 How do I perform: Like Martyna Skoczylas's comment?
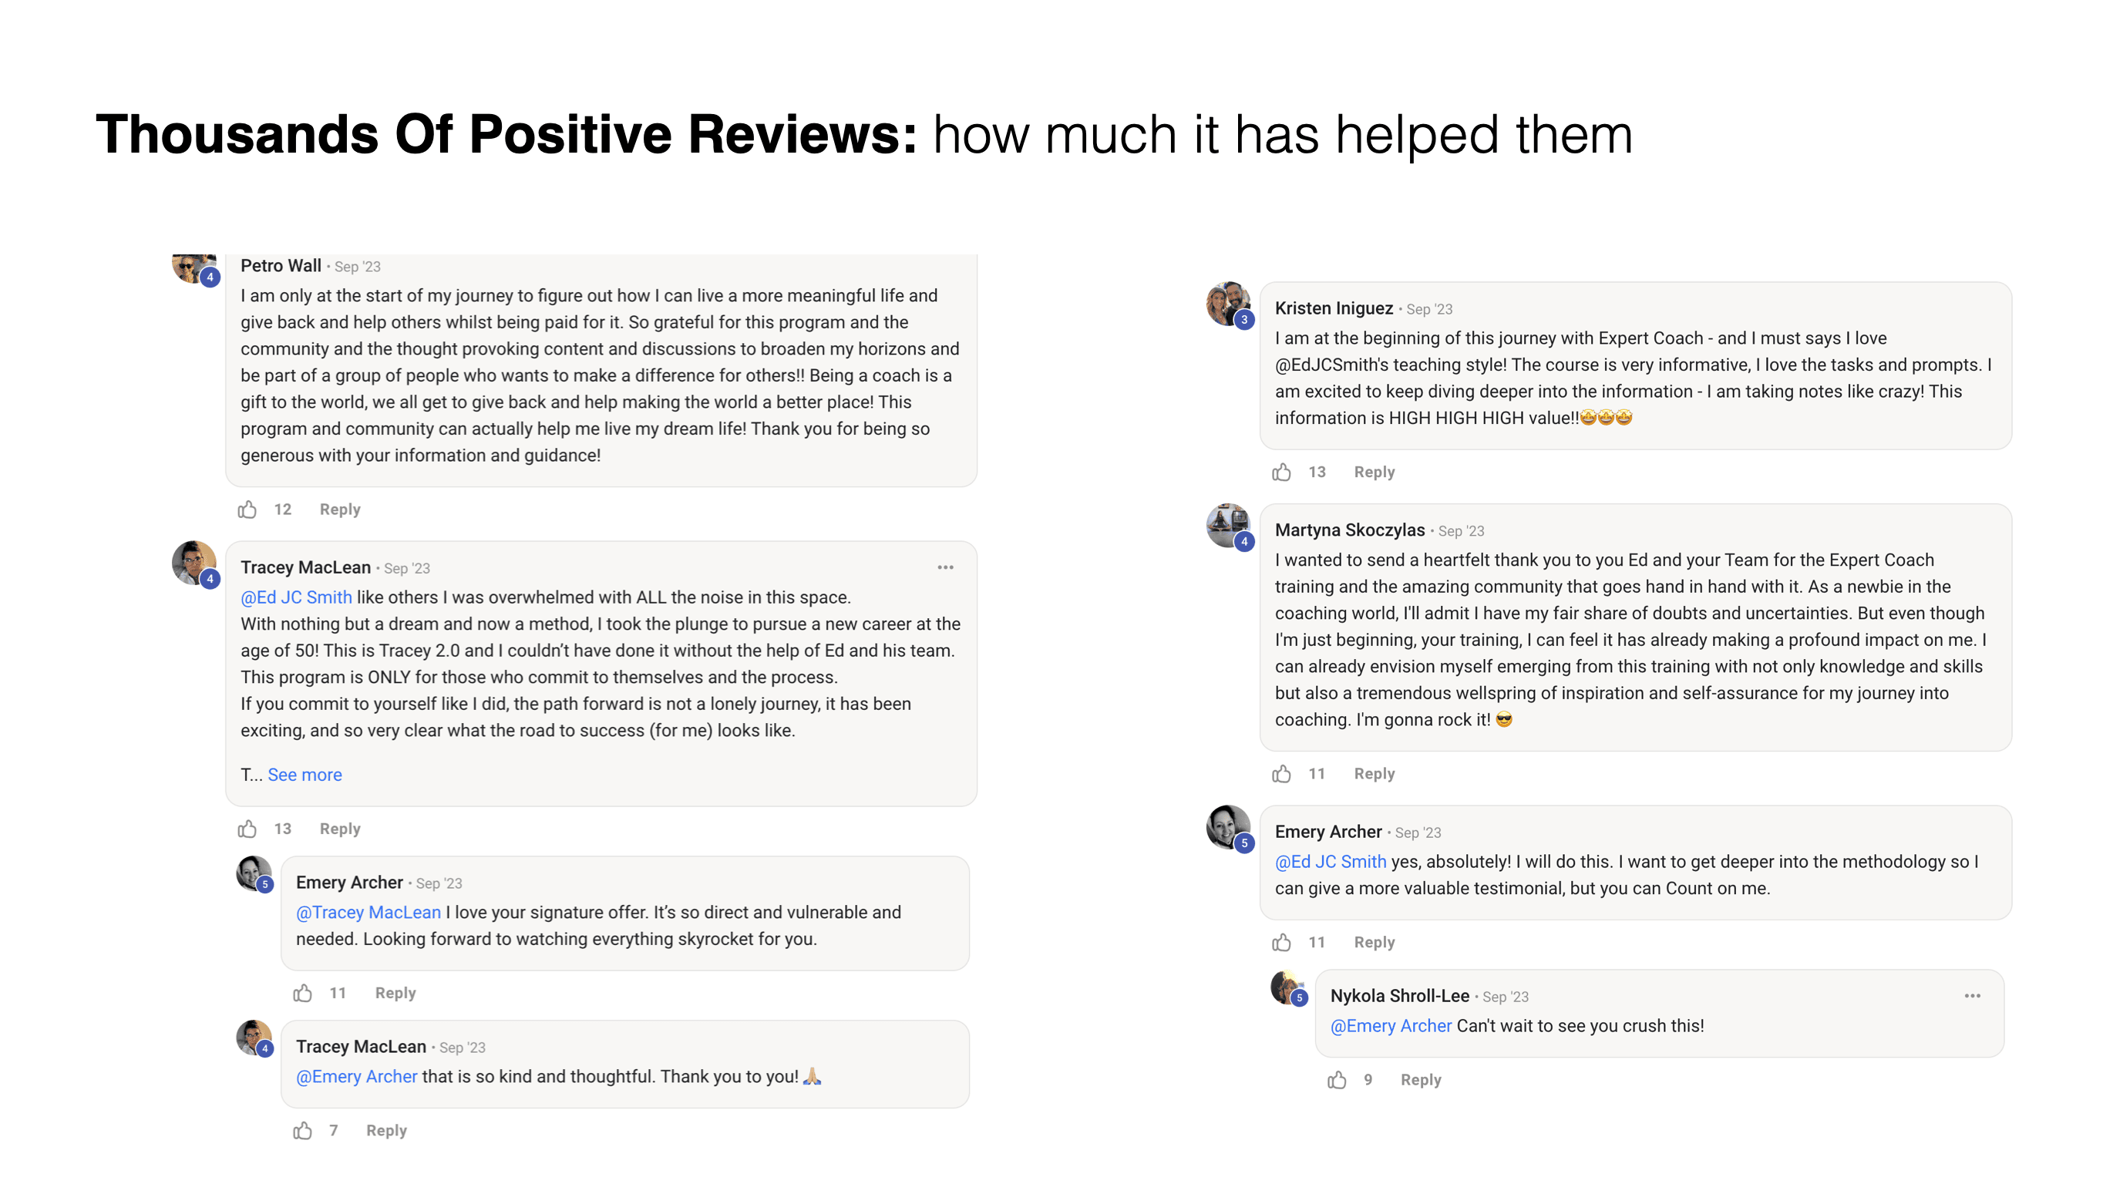(x=1282, y=773)
